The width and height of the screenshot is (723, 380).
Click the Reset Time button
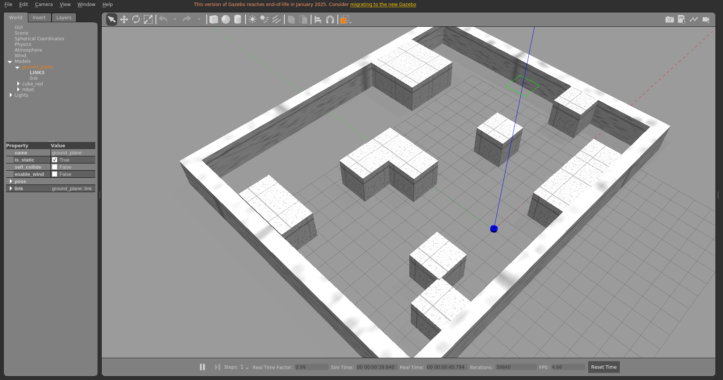pos(604,367)
